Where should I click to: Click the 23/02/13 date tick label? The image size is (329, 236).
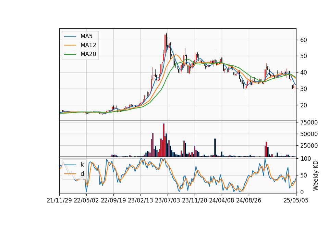[141, 200]
